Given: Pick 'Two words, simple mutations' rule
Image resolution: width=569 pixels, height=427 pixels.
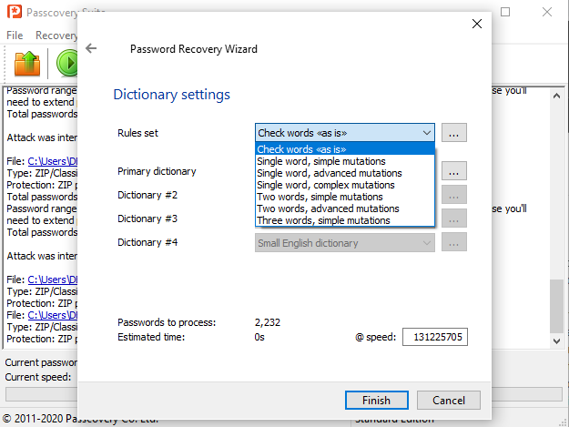Looking at the screenshot, I should pos(345,197).
